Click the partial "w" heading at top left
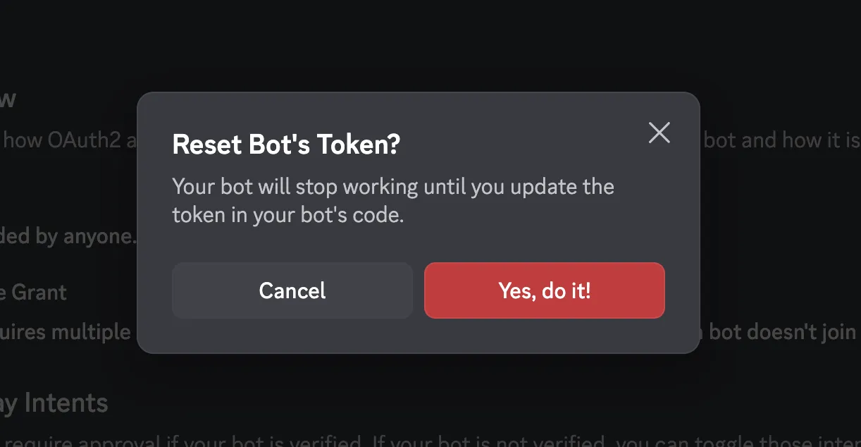 (8, 99)
